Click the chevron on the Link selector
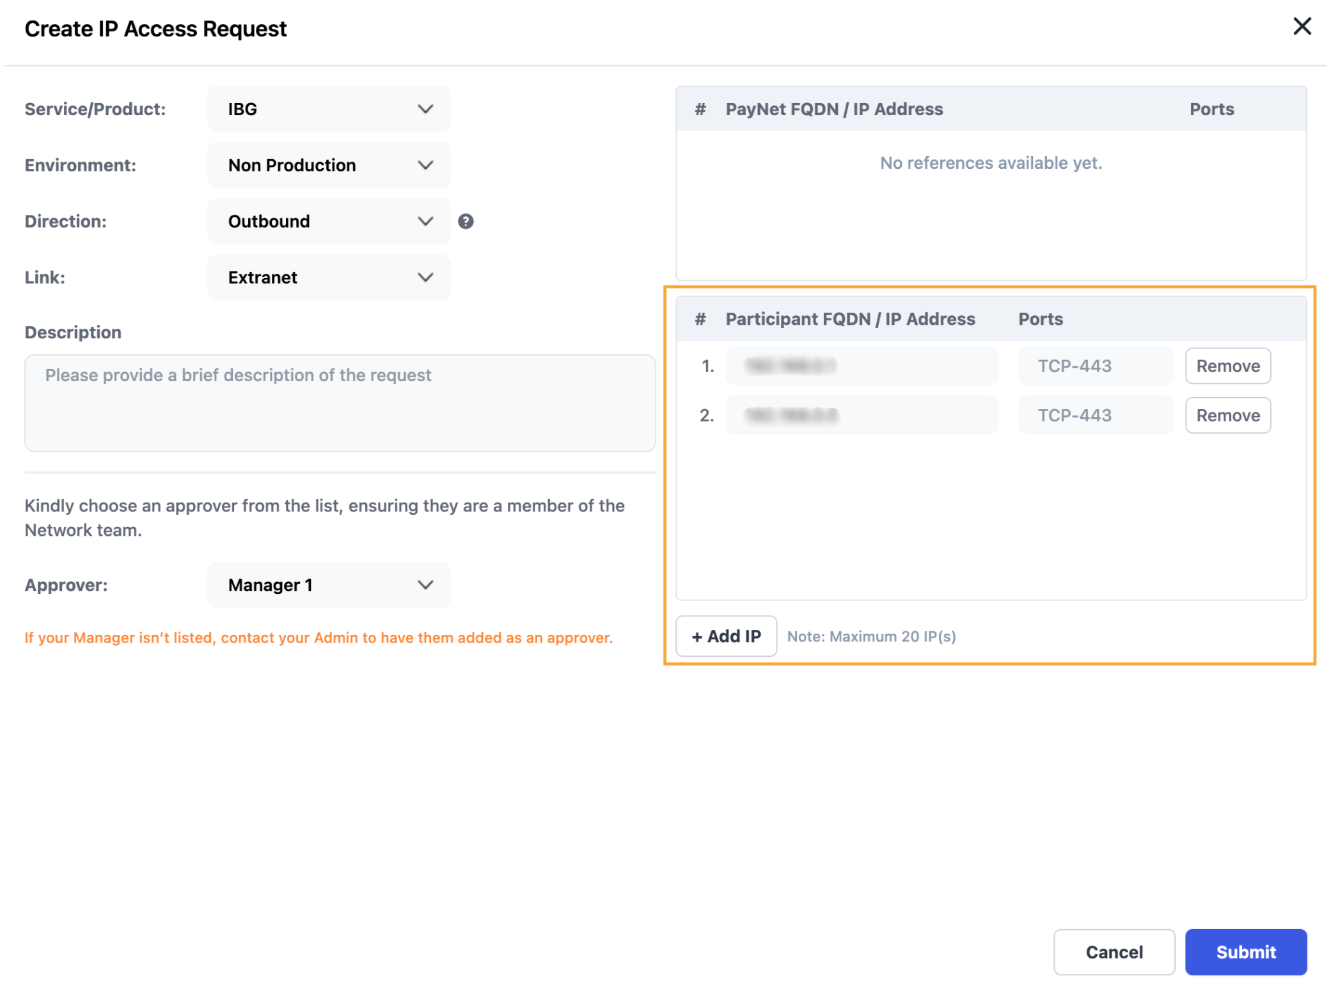Screen dimensions: 1329x986 (x=426, y=278)
